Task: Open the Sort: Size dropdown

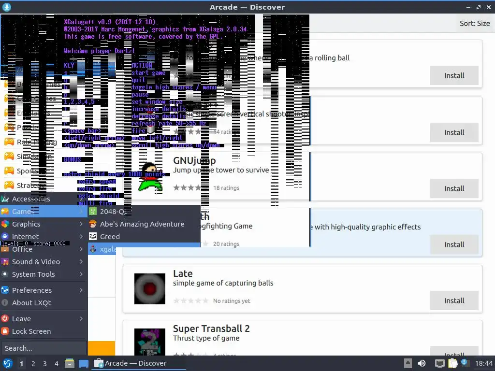Action: (x=475, y=23)
